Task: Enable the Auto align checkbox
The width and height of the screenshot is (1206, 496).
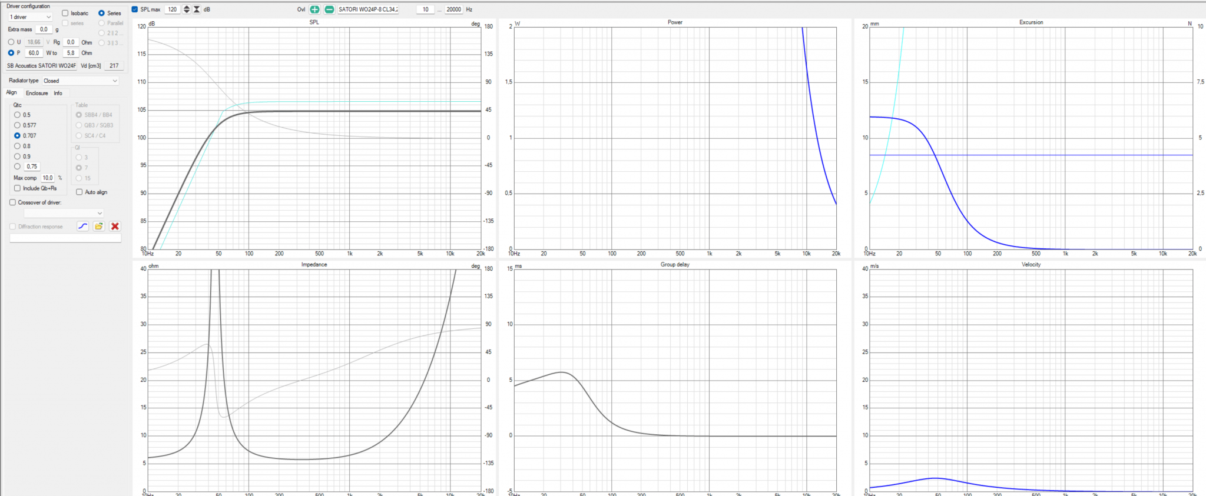Action: 79,192
